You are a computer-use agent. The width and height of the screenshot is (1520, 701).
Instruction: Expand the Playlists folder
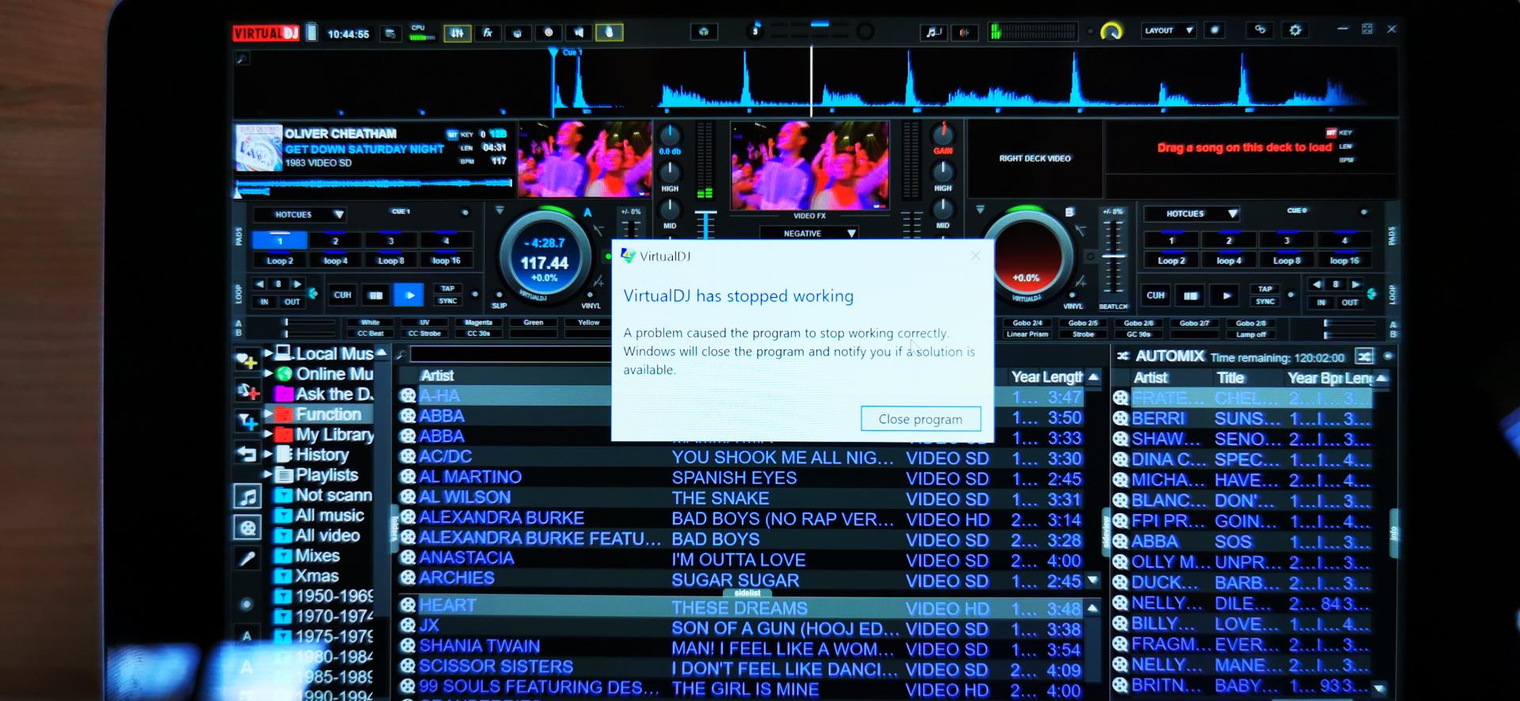pos(268,474)
